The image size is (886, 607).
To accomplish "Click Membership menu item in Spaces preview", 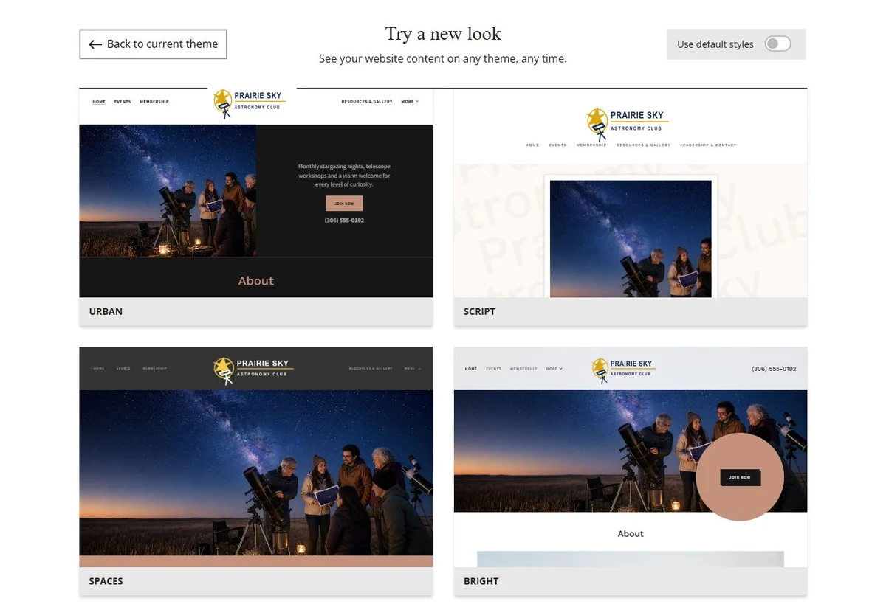I will pyautogui.click(x=155, y=368).
